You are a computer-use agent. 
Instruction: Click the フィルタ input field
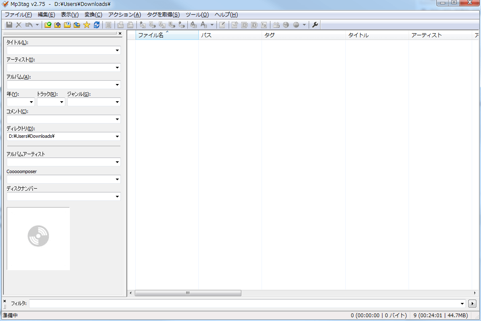point(246,303)
